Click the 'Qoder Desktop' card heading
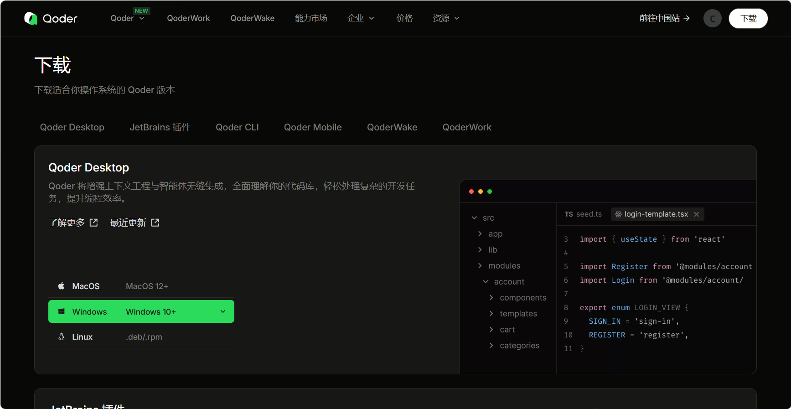This screenshot has height=409, width=791. pos(88,167)
